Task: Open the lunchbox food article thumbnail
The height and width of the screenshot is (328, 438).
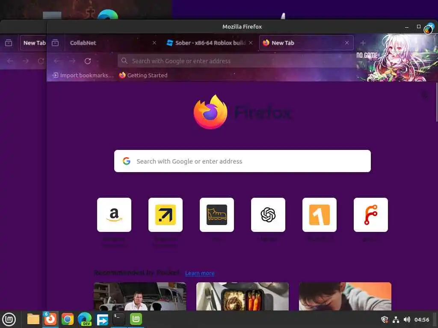Action: tap(243, 296)
